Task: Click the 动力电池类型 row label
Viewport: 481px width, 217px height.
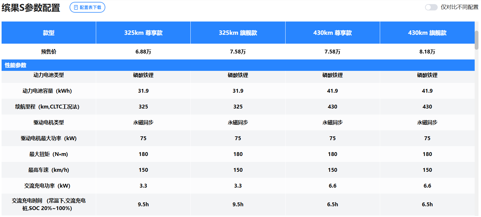Action: tap(49, 75)
